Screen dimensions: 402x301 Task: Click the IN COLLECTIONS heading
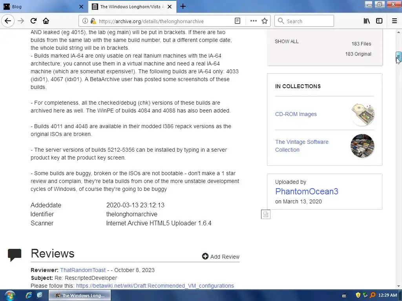point(298,86)
